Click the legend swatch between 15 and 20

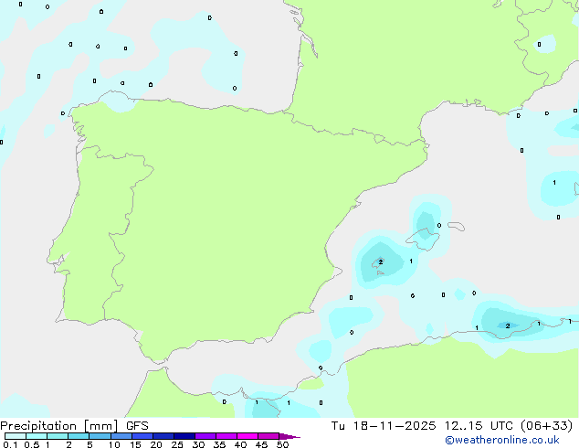(142, 436)
